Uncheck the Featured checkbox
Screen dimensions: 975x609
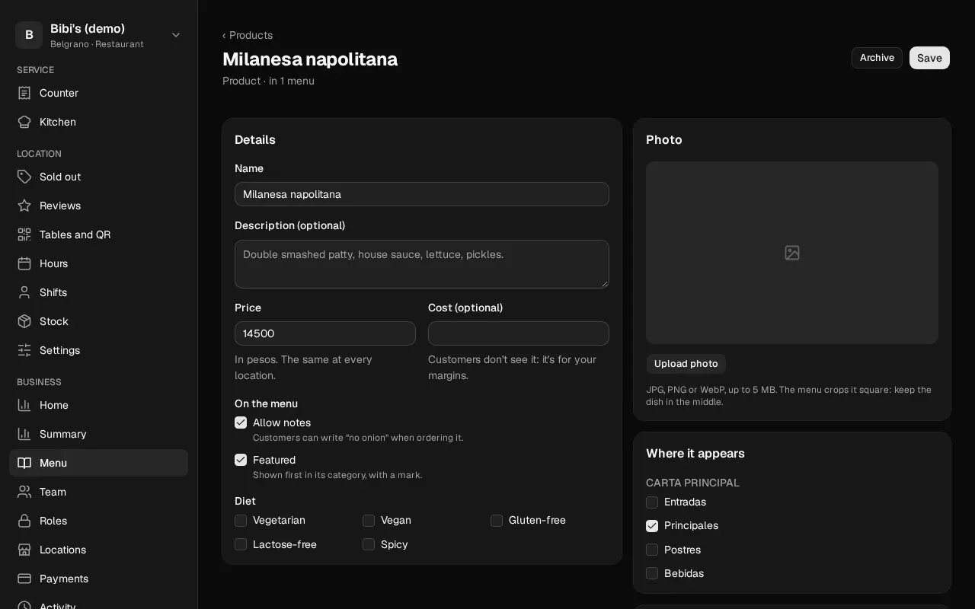click(241, 460)
